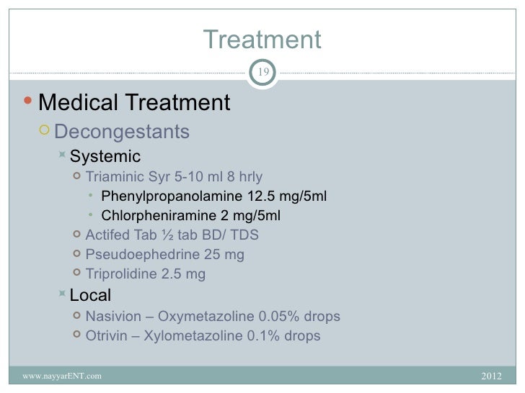The height and width of the screenshot is (393, 525).
Task: Select the Treatment slide title
Action: point(262,40)
